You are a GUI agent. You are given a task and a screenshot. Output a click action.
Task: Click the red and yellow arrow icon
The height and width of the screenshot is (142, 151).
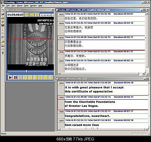pyautogui.click(x=3, y=42)
